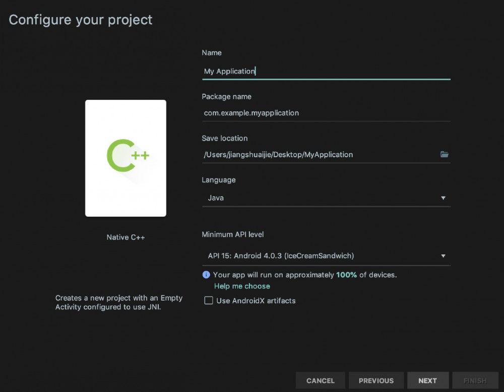This screenshot has height=392, width=504.
Task: Click the Empty Activity JNI description text
Action: pyautogui.click(x=119, y=302)
